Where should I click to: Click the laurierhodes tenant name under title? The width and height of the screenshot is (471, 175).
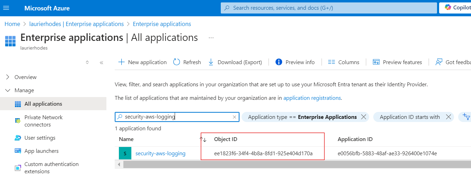pyautogui.click(x=34, y=48)
